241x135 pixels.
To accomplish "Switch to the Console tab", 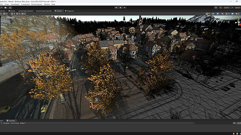I will (11, 121).
